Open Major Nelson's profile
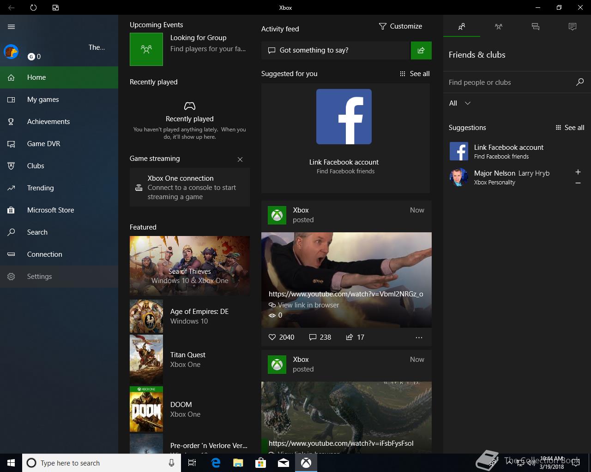This screenshot has height=472, width=591. [508, 177]
